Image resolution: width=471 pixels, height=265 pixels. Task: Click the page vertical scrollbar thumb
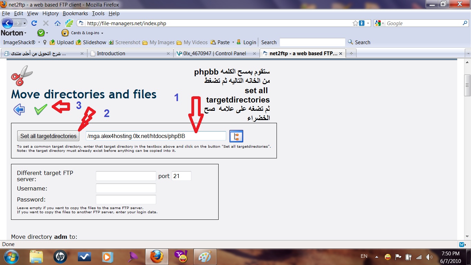coord(468,85)
